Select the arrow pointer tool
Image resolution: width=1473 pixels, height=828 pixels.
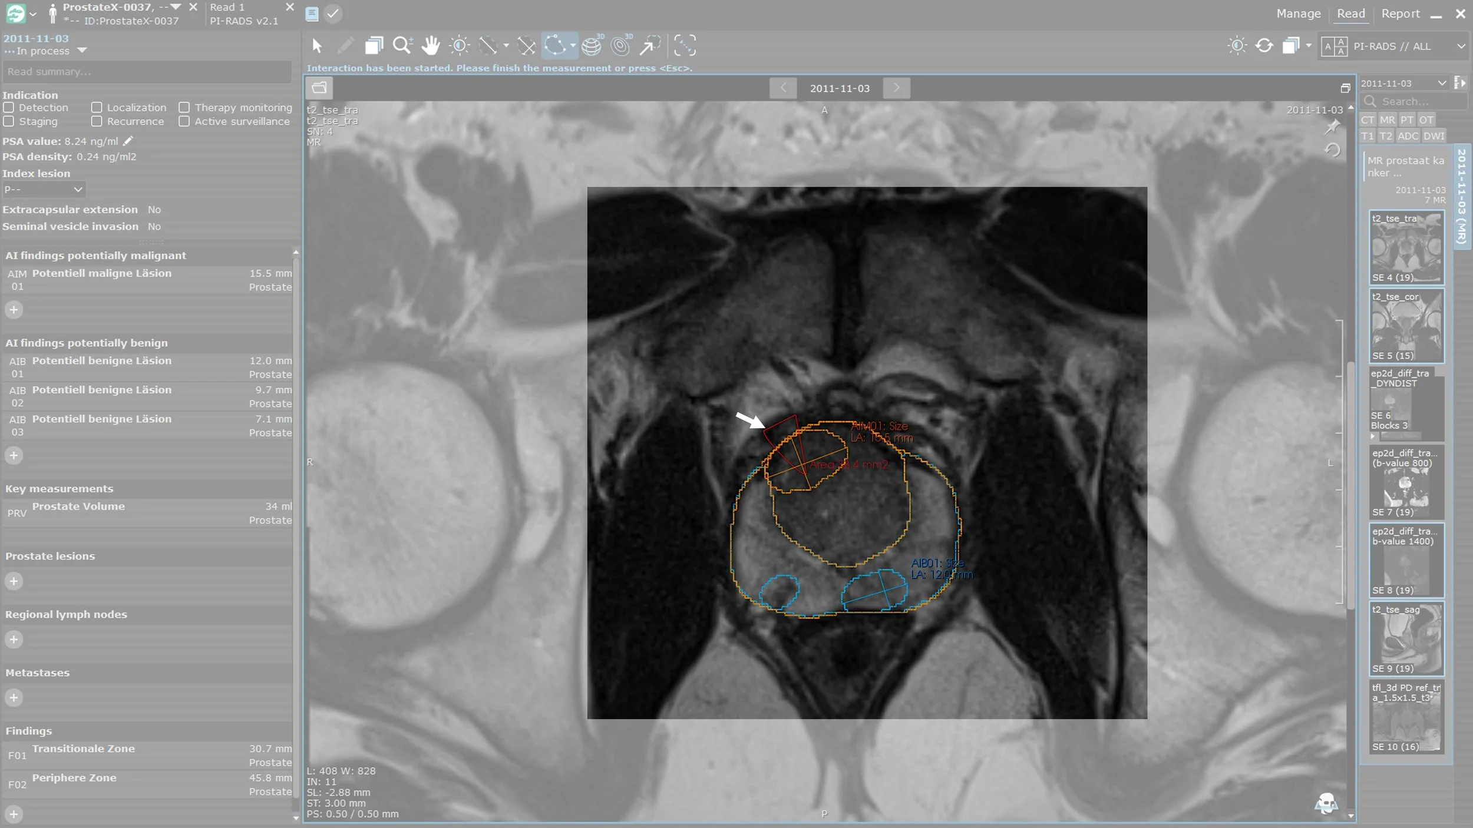(x=317, y=46)
